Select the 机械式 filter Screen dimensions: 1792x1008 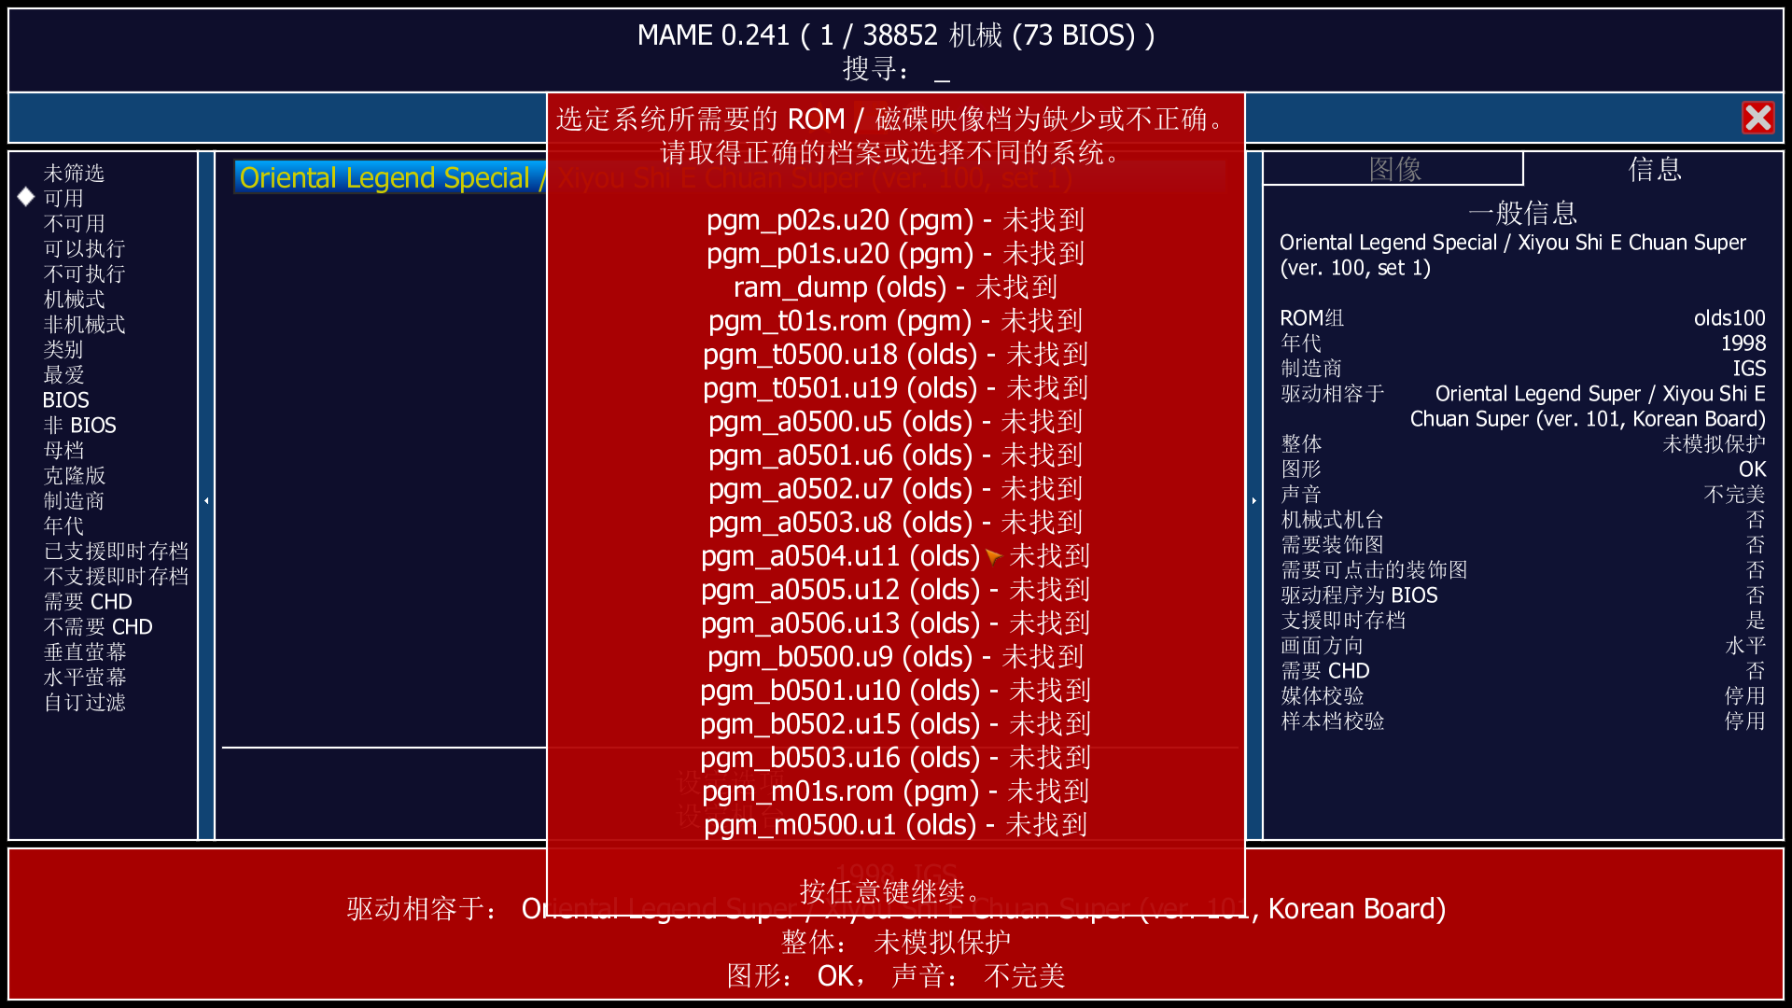(x=74, y=299)
